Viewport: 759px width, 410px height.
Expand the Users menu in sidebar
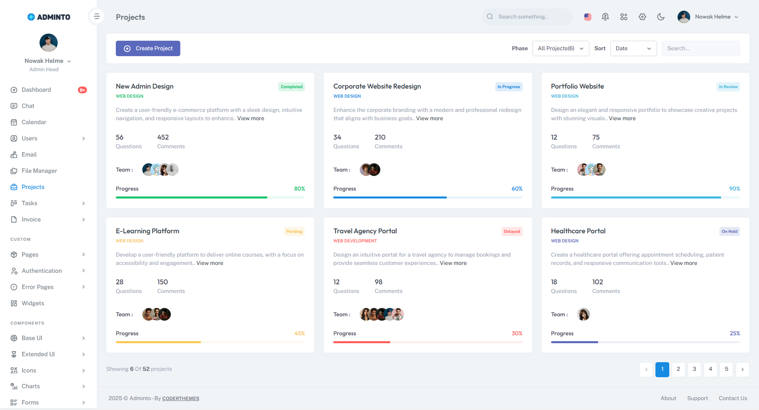coord(30,138)
